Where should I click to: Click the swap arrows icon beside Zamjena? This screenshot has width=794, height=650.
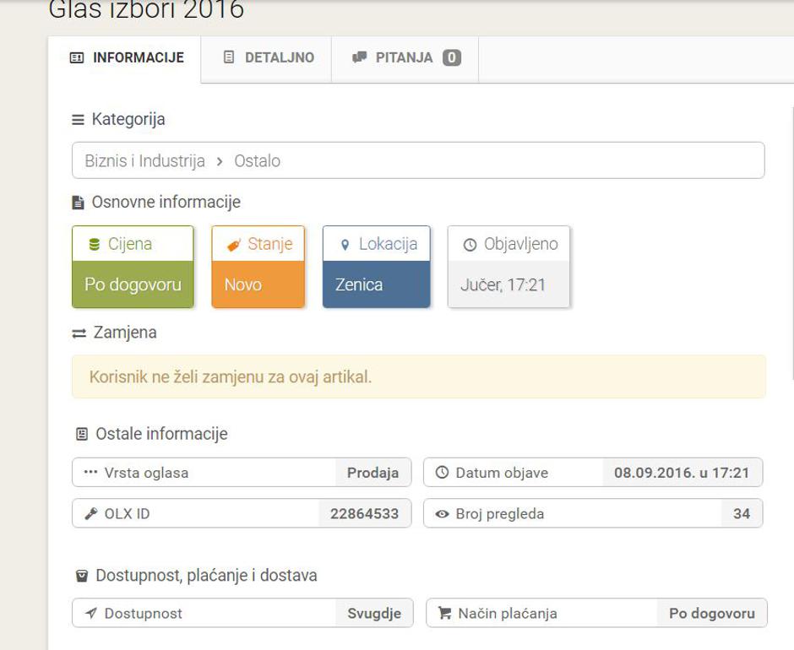click(x=79, y=333)
